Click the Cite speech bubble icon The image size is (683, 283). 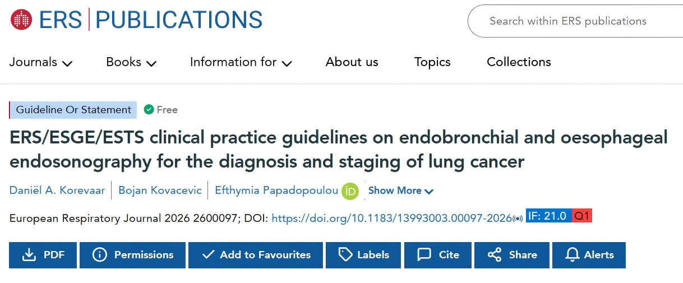click(x=424, y=255)
